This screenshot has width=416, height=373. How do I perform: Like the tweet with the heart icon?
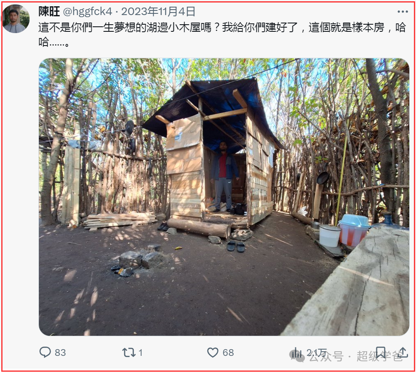(x=212, y=353)
